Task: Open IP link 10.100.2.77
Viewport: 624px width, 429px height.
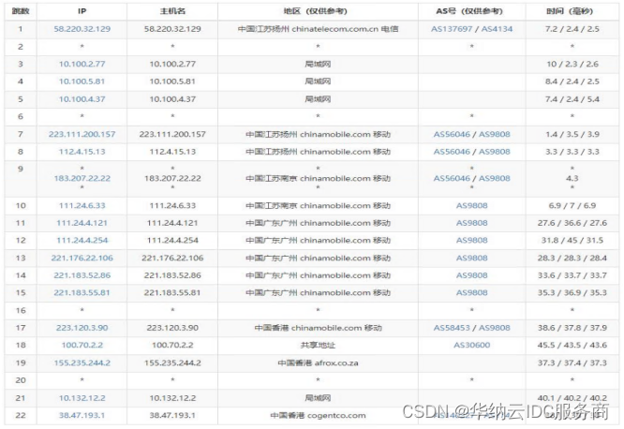Action: pyautogui.click(x=83, y=64)
